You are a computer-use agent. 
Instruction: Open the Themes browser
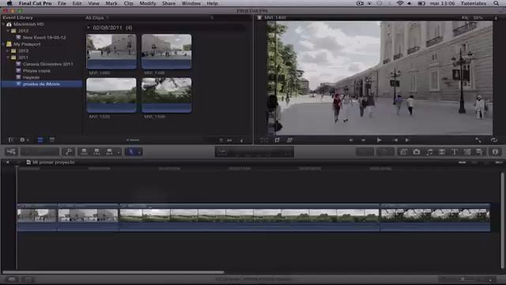[479, 151]
